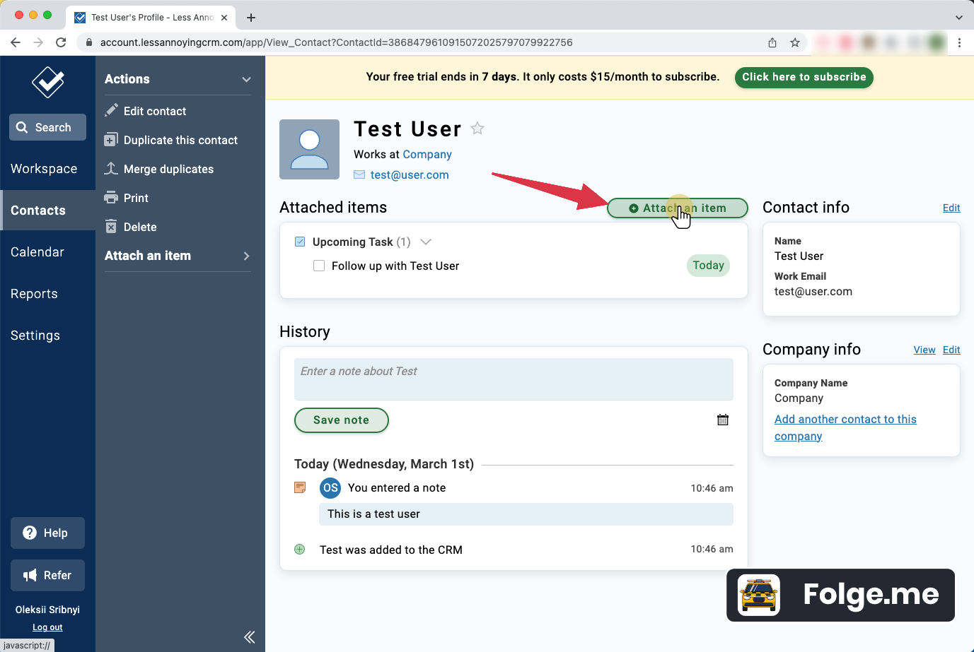This screenshot has height=652, width=974.
Task: Collapse the Actions menu chevron
Action: (246, 79)
